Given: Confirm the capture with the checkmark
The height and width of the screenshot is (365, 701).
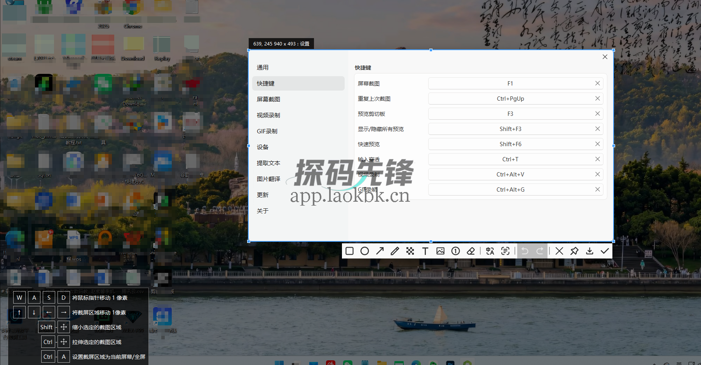Looking at the screenshot, I should click(x=605, y=251).
